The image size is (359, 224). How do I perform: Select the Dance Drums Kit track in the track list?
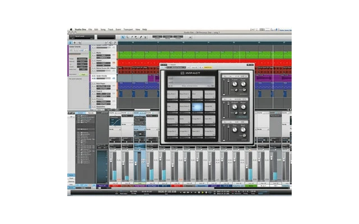pos(103,69)
